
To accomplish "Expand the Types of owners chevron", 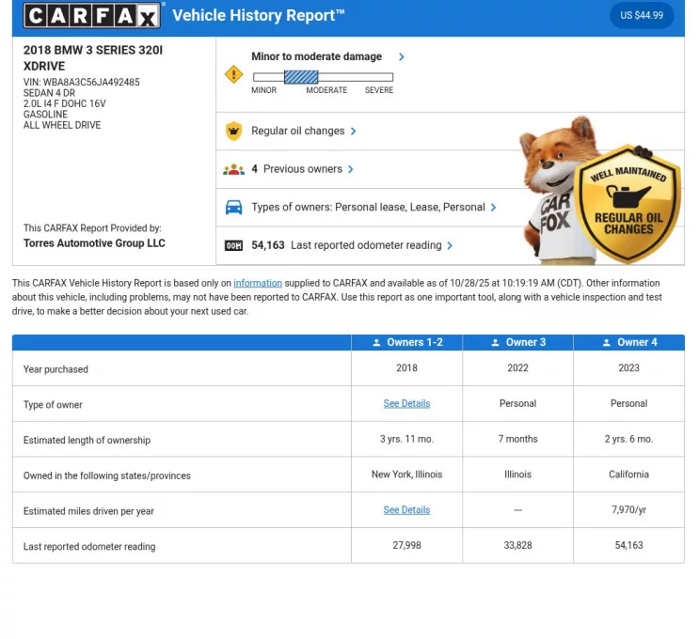I will click(x=494, y=208).
